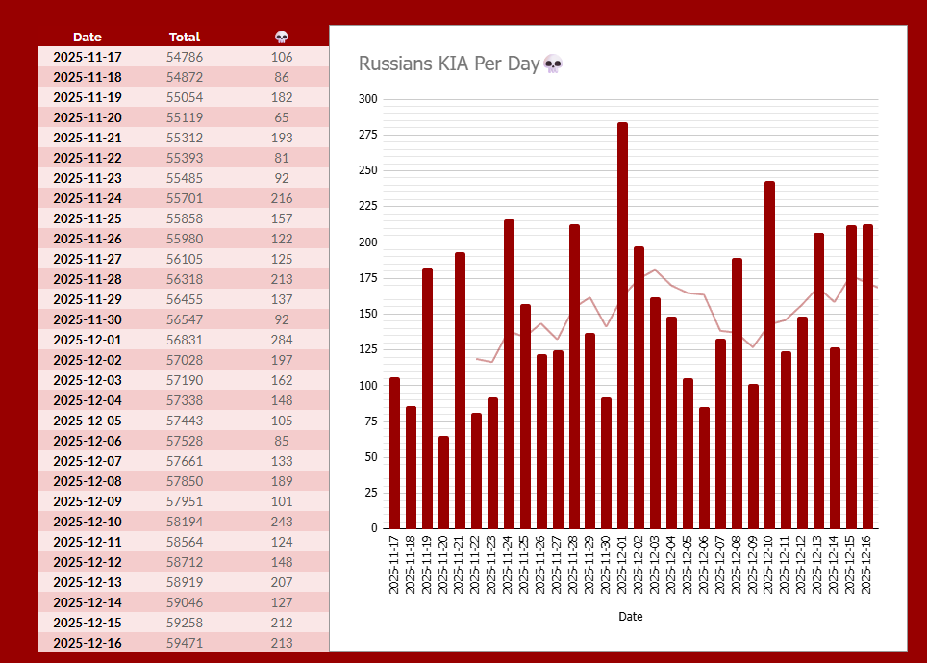The image size is (927, 663).
Task: Select the total cell showing 57028
Action: (185, 360)
